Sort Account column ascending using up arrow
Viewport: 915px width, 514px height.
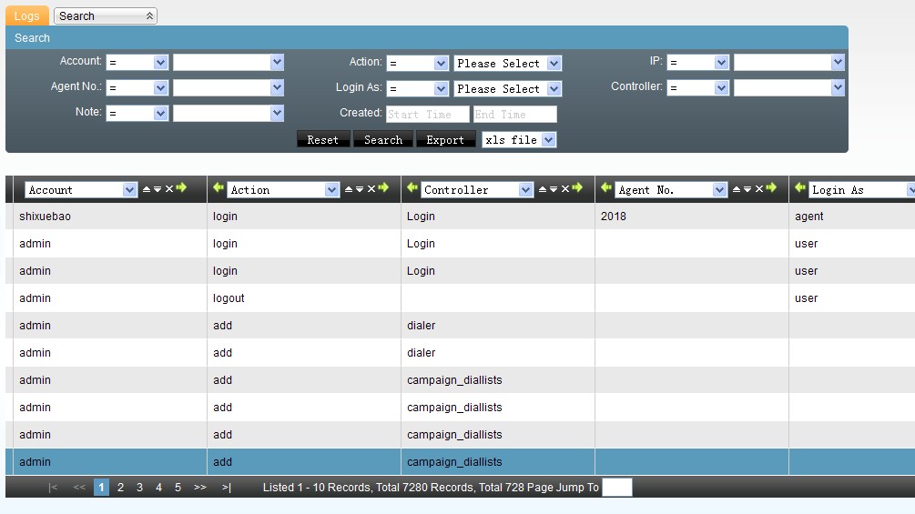click(x=147, y=189)
